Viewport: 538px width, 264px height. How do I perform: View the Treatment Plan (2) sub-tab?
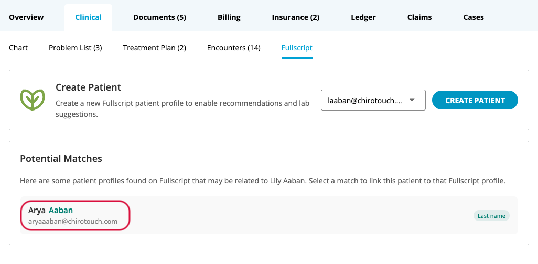pos(154,48)
